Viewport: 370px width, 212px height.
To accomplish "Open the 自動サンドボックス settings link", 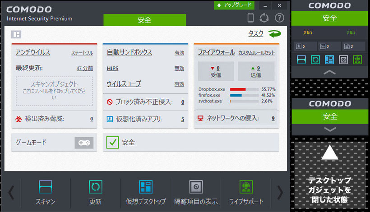I will click(129, 52).
